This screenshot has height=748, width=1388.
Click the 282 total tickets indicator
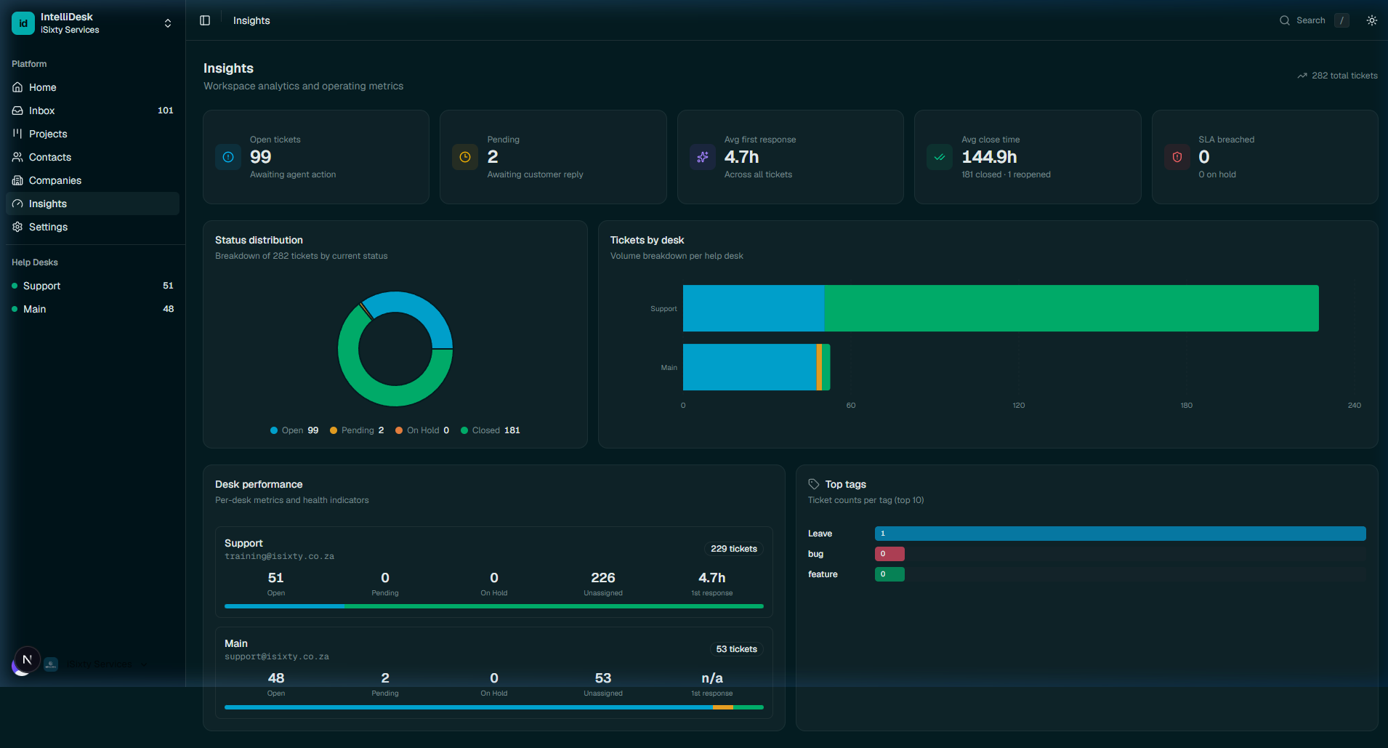pyautogui.click(x=1337, y=76)
